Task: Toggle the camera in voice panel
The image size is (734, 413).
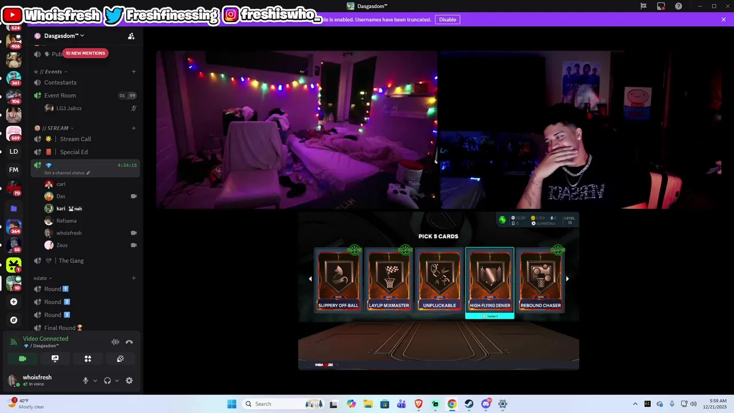Action: pos(22,359)
